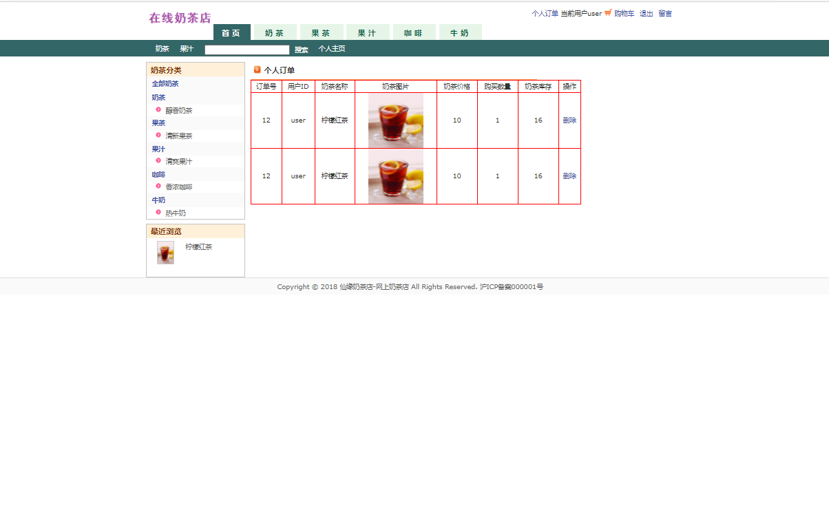Image resolution: width=829 pixels, height=528 pixels.
Task: Click the pink arrow icon before 清新果茶
Action: [157, 136]
